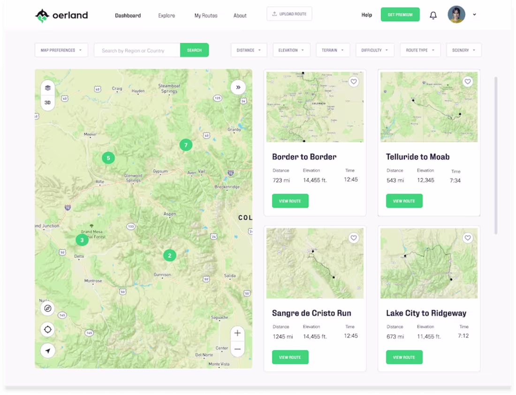Open the notifications bell
This screenshot has height=395, width=516.
point(433,15)
